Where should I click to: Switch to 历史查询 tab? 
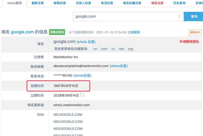pos(179,3)
